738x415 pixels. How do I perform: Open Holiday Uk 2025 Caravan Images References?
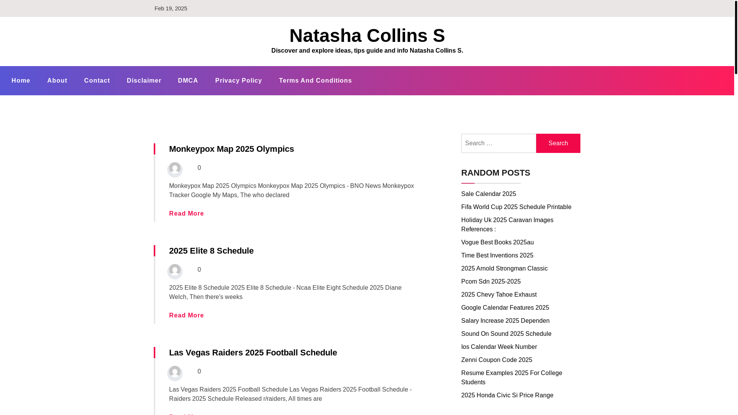507,225
